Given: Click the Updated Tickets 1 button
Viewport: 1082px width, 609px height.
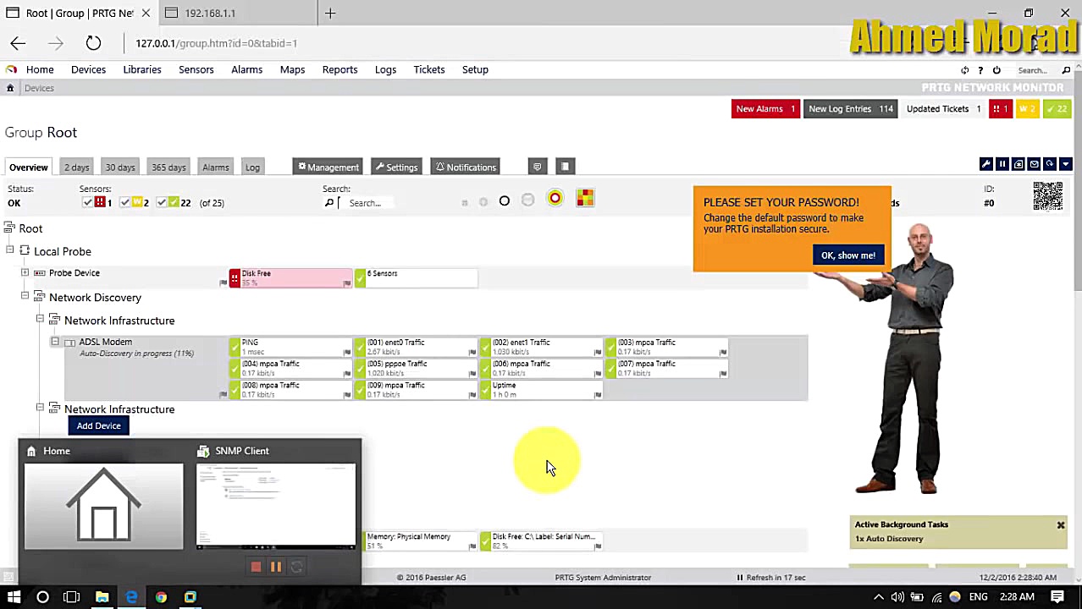Looking at the screenshot, I should (x=943, y=108).
